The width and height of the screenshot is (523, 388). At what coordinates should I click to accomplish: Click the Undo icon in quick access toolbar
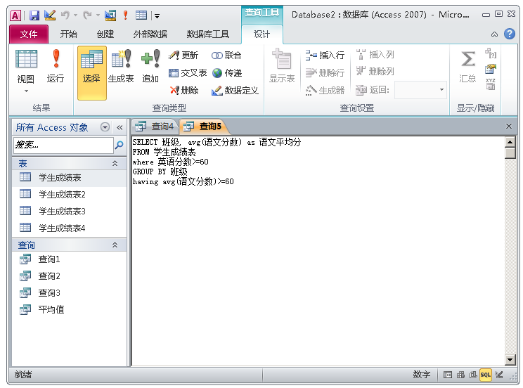pos(65,15)
